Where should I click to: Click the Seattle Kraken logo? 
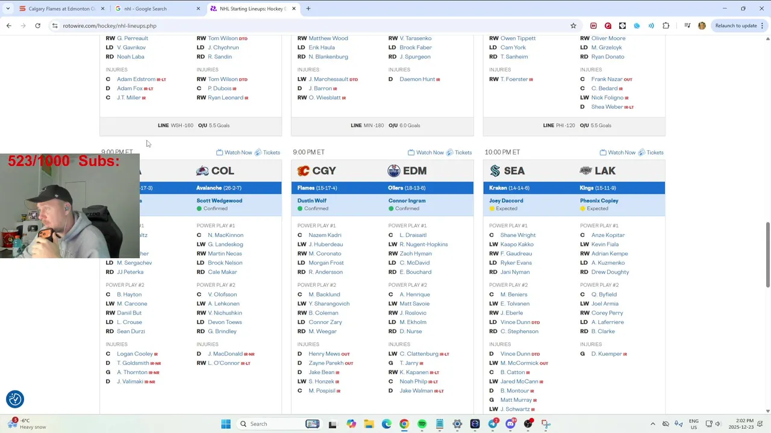coord(495,171)
